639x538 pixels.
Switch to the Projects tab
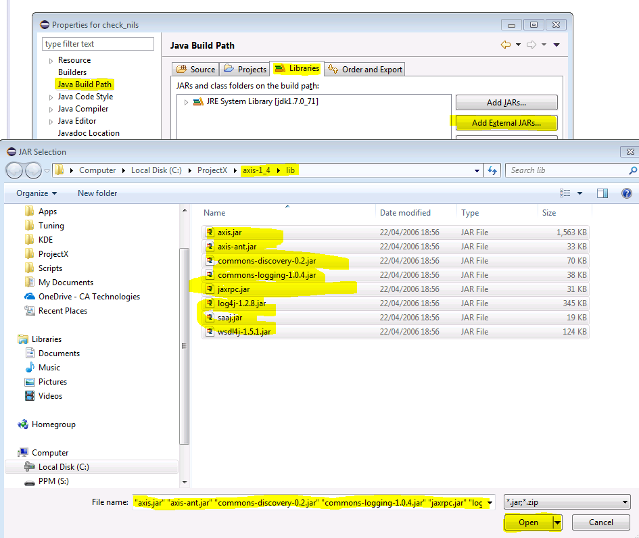pyautogui.click(x=245, y=69)
